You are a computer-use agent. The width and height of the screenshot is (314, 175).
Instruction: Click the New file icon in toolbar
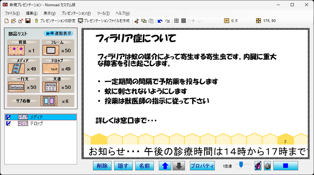point(7,21)
